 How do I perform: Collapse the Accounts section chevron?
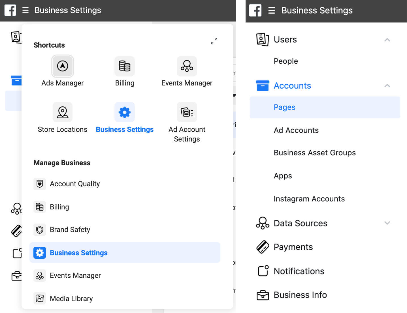point(387,85)
